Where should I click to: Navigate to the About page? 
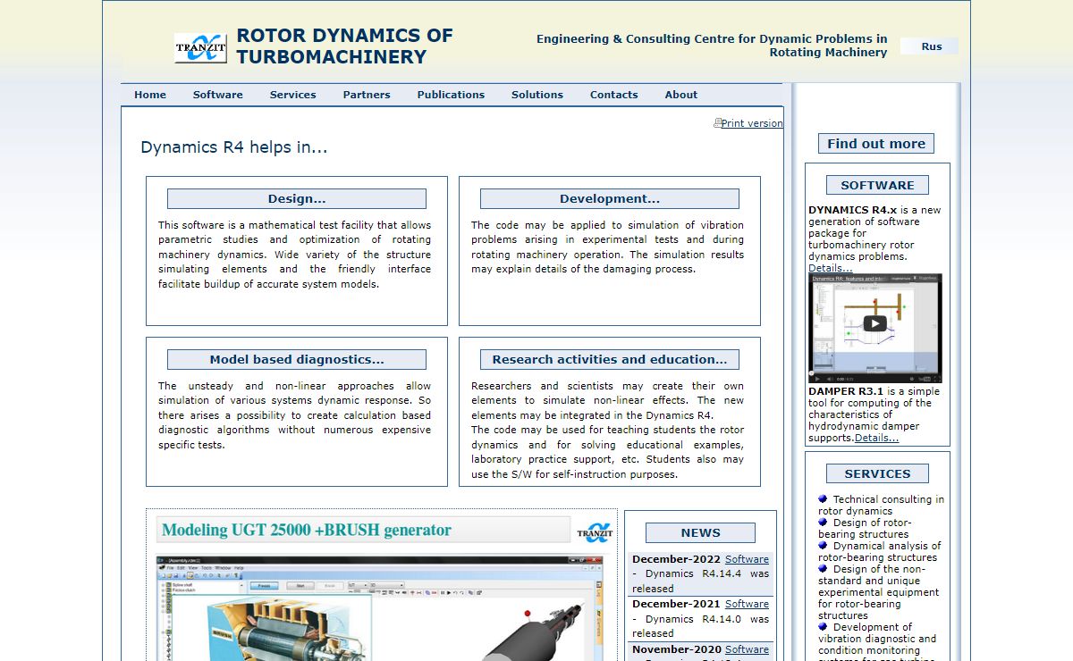coord(681,95)
